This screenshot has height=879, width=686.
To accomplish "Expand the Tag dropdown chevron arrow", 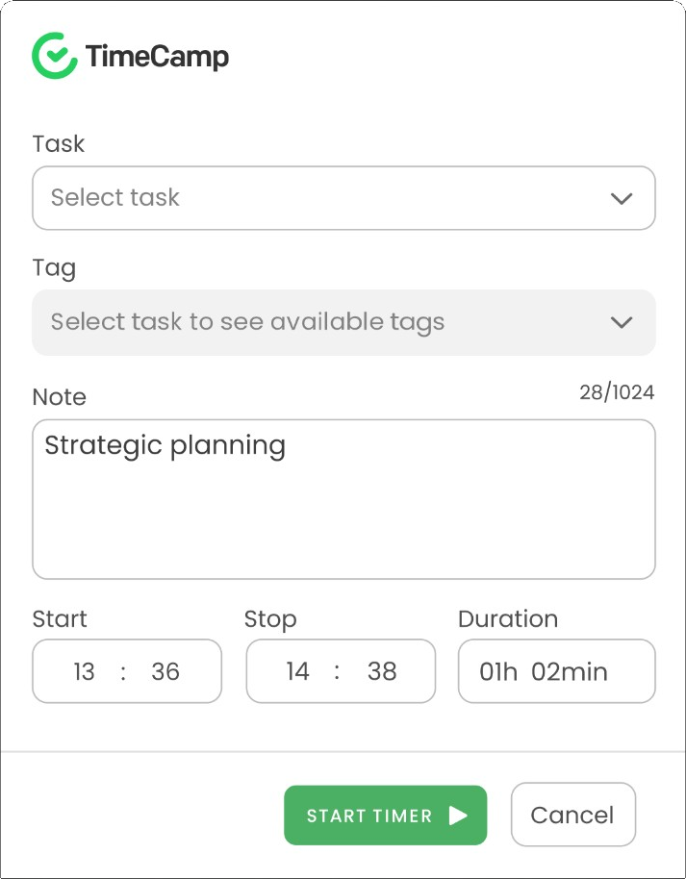I will point(622,322).
